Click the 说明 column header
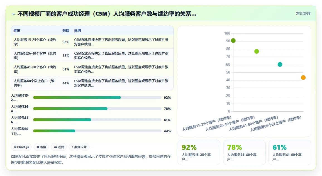322x176 pixels. click(77, 31)
